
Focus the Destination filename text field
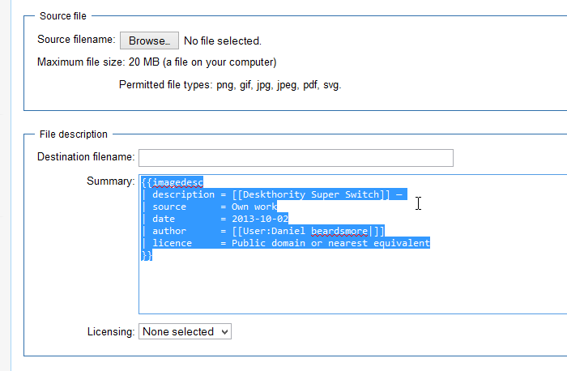click(x=296, y=157)
